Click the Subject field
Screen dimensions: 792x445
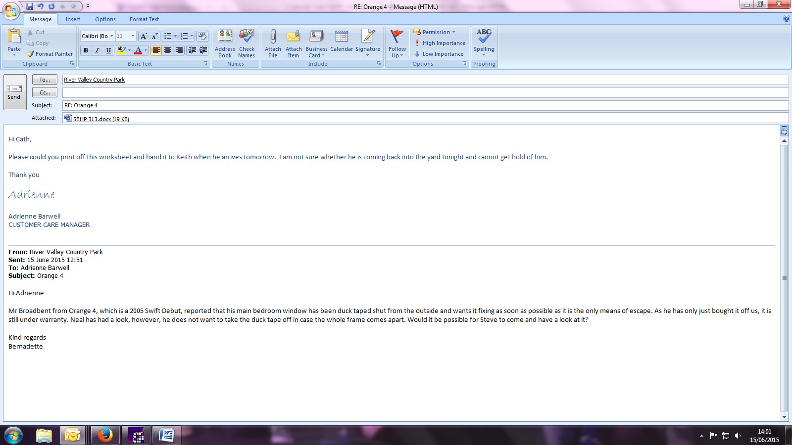425,105
